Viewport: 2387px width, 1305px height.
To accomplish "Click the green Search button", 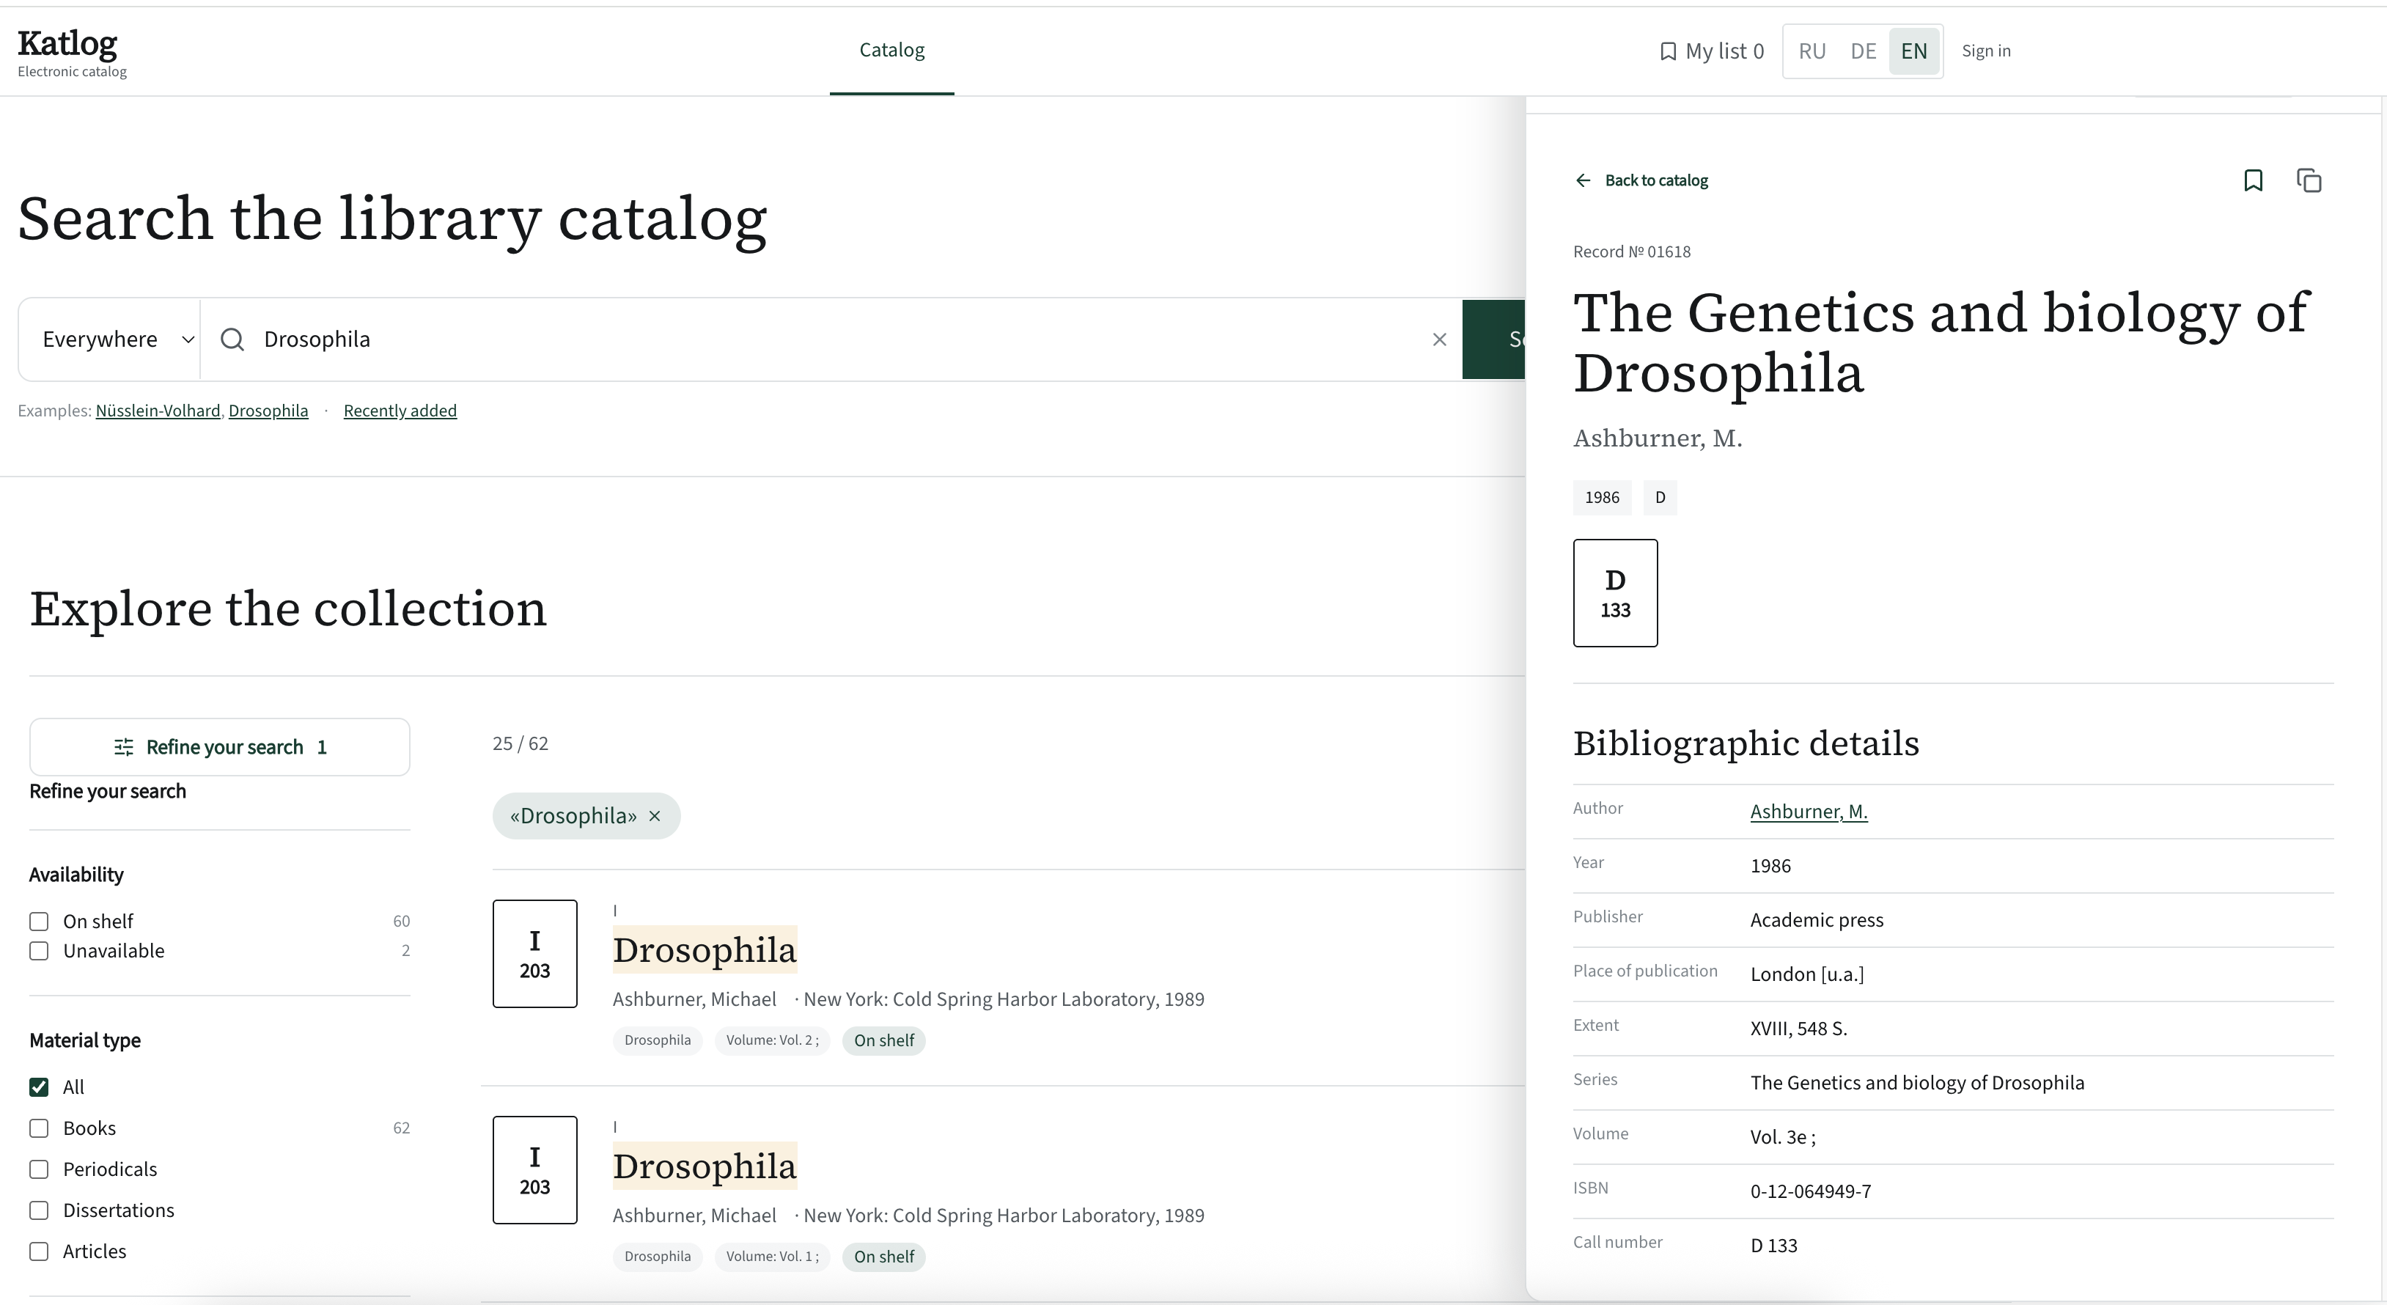I will pos(1494,339).
